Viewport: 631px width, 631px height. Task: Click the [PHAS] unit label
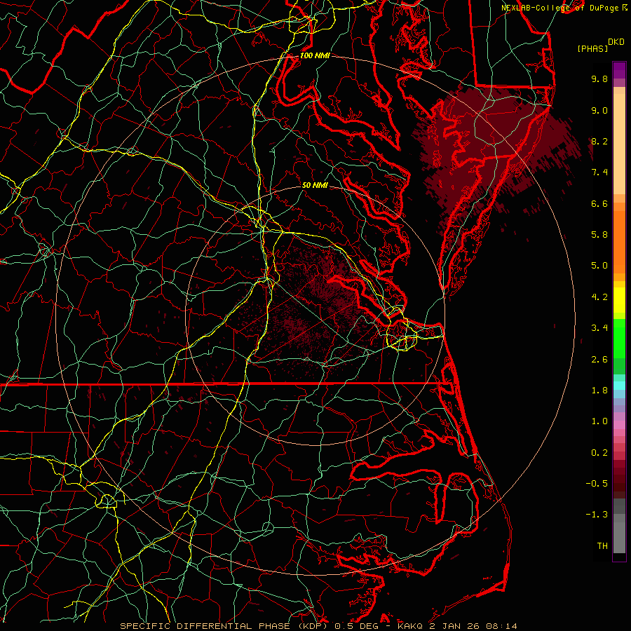592,48
